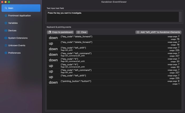Click the Frontmost Application sidebar icon
185x113 pixels.
coord(6,16)
